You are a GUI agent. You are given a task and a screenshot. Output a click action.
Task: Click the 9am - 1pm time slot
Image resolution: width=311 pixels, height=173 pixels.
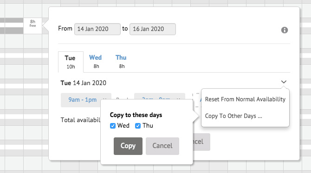pyautogui.click(x=83, y=99)
